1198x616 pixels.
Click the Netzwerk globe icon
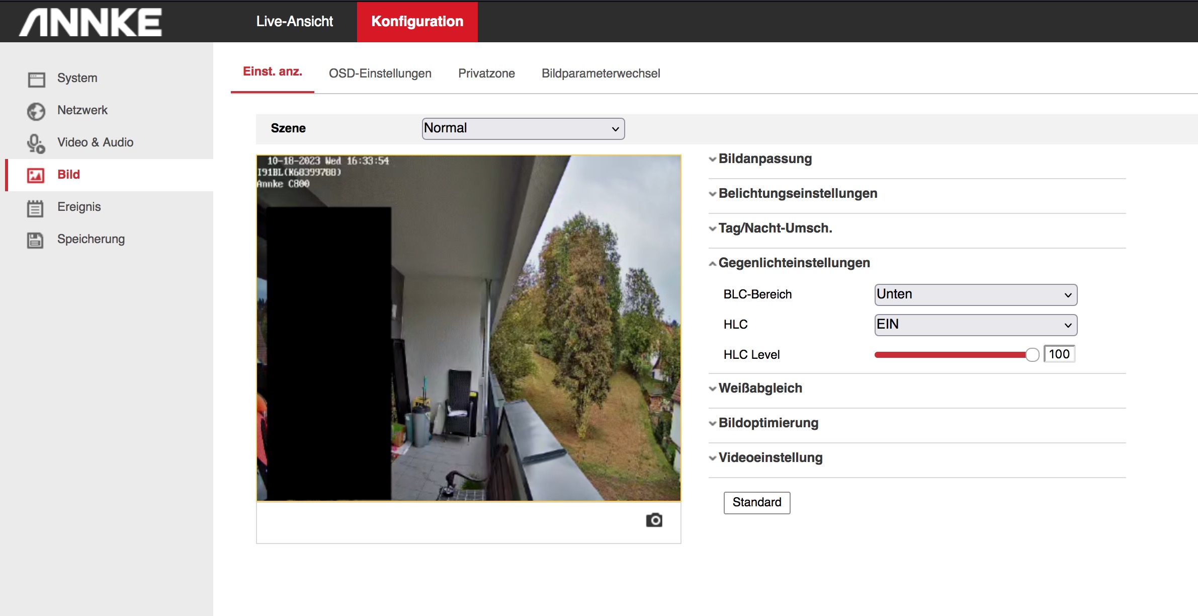coord(36,111)
